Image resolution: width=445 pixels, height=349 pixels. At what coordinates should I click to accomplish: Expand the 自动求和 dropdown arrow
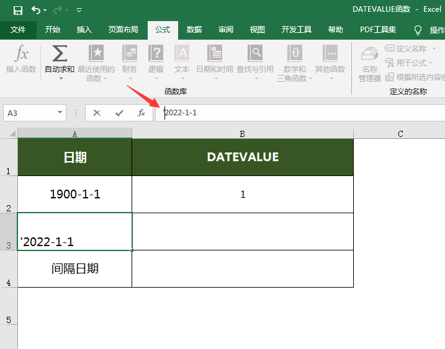61,79
